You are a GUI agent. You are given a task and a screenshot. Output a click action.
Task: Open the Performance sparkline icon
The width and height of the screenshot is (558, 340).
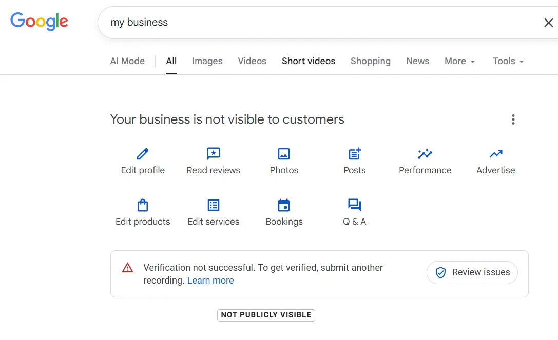425,154
